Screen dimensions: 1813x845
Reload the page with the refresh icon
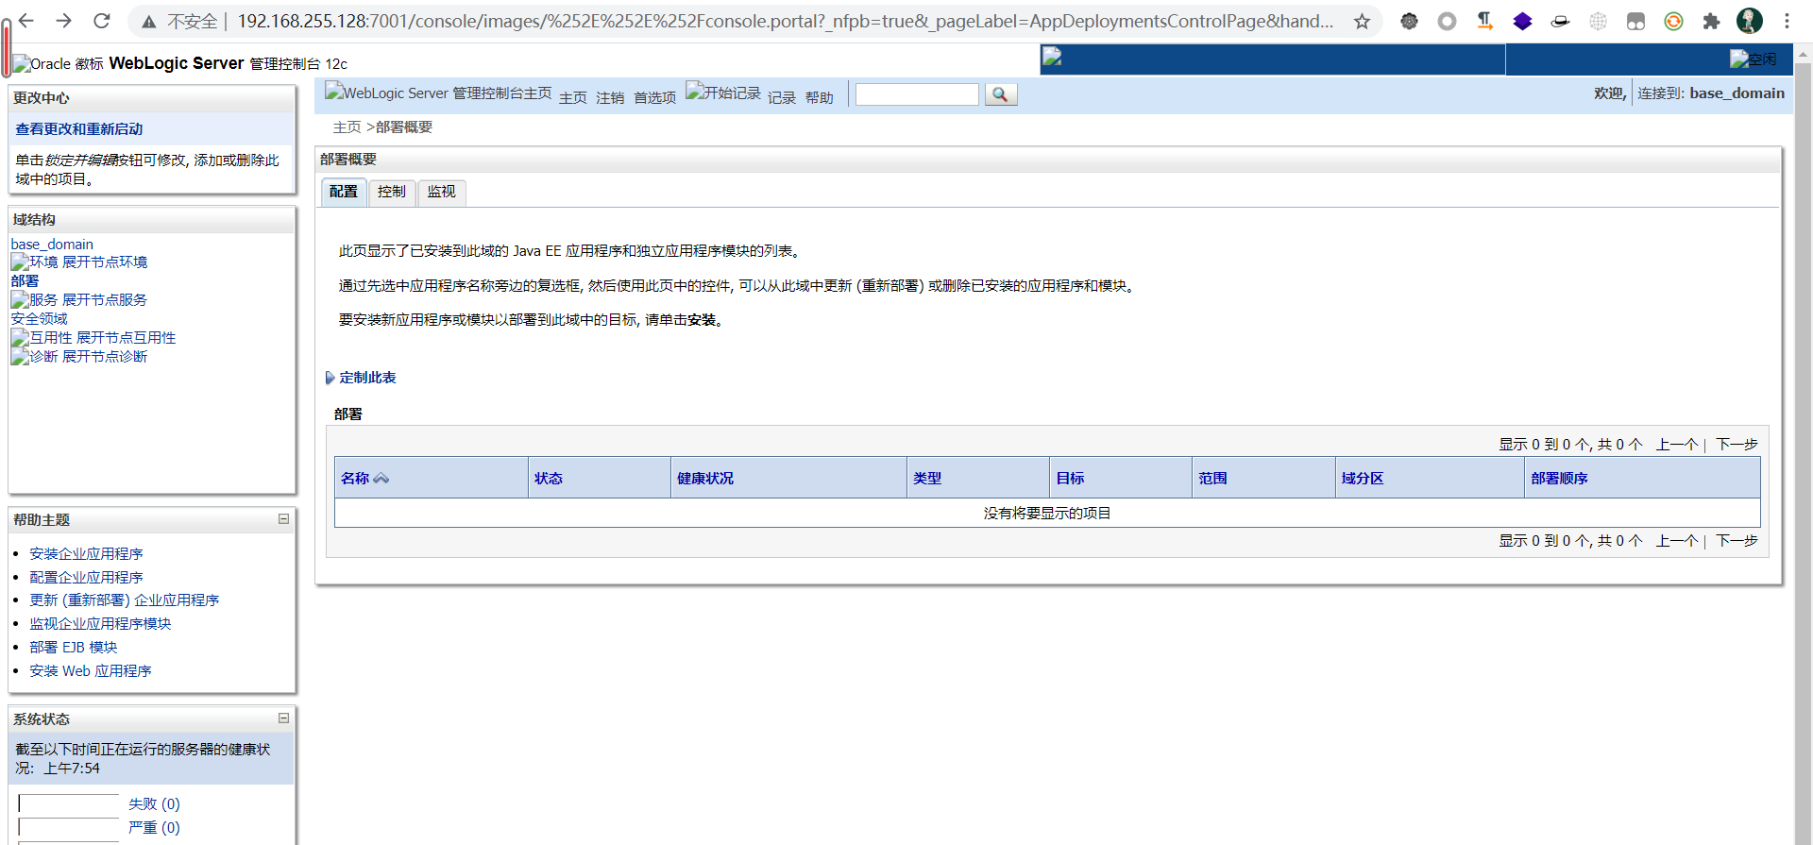102,21
